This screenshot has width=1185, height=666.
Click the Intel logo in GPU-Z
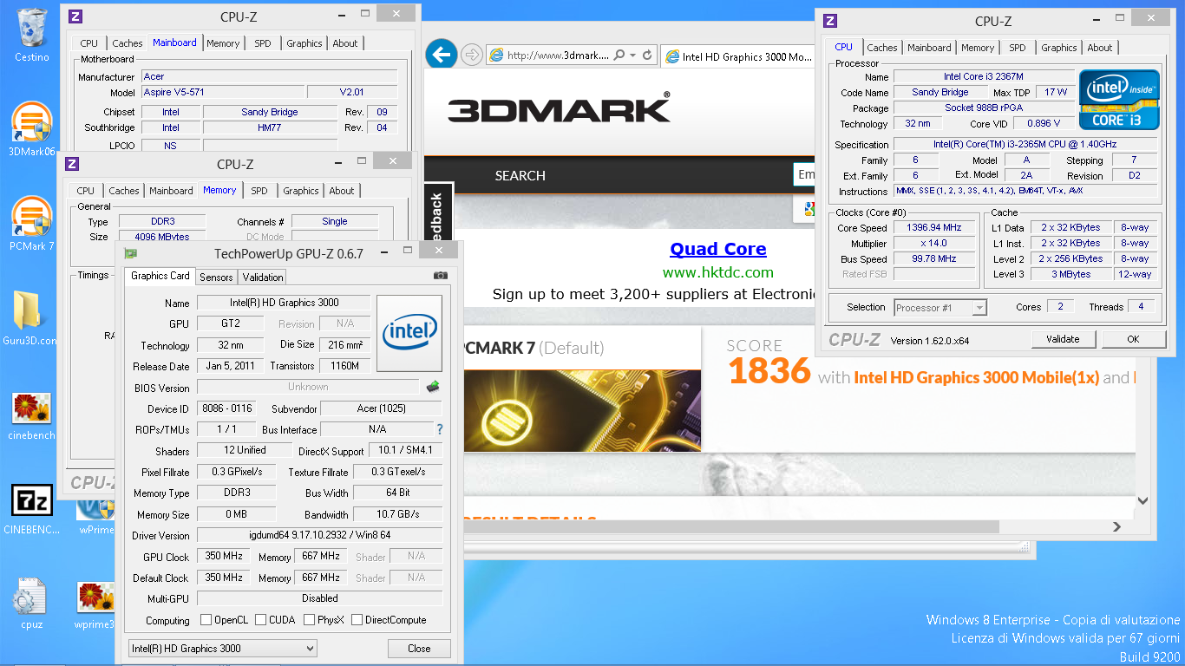(x=409, y=333)
